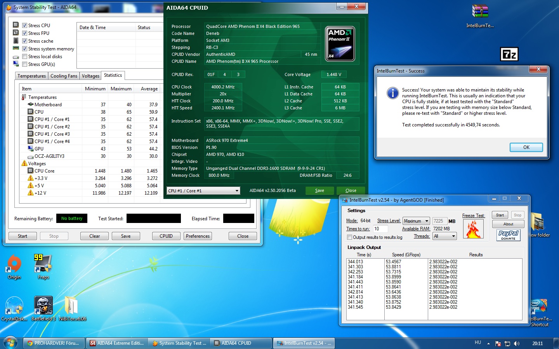Open the Windows Start orb

(x=10, y=343)
